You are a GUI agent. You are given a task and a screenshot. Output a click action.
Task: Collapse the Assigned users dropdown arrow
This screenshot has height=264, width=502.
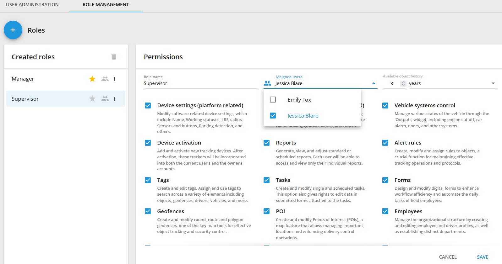(x=374, y=83)
